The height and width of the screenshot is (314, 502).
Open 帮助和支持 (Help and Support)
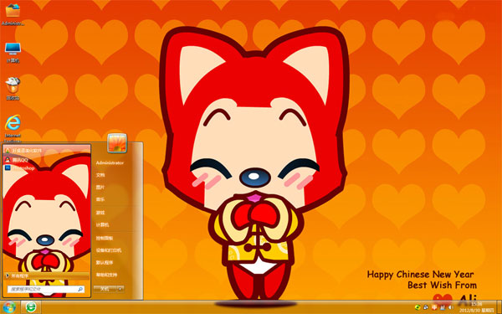tap(106, 275)
